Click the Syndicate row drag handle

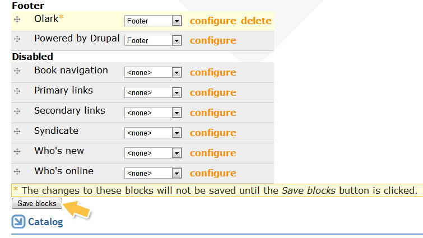17,132
